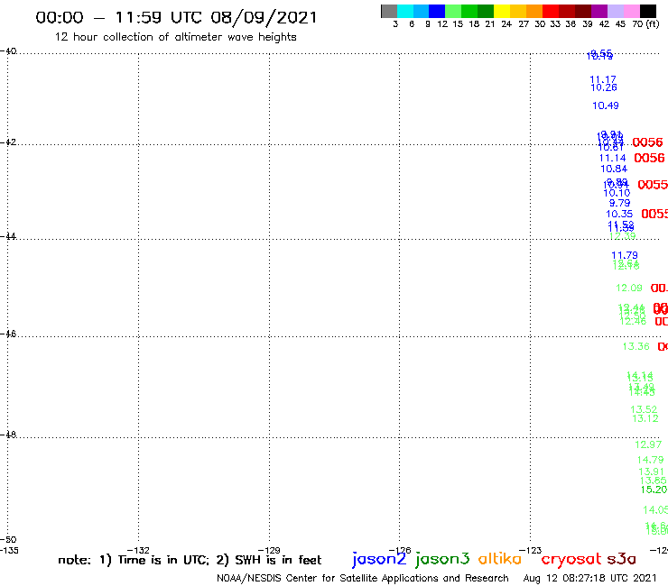Click the timestamp 'Aug 12 08:27:18 UTC 2021'

tap(589, 578)
